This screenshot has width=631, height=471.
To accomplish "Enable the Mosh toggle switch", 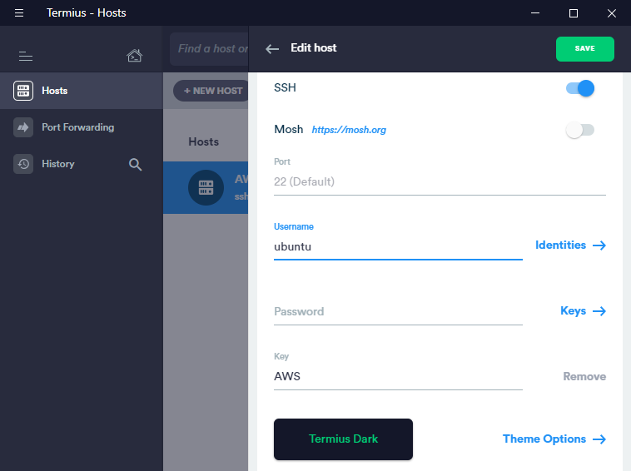I will pyautogui.click(x=580, y=130).
